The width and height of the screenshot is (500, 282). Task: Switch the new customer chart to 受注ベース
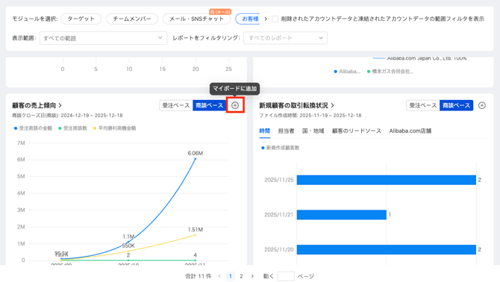[x=423, y=105]
